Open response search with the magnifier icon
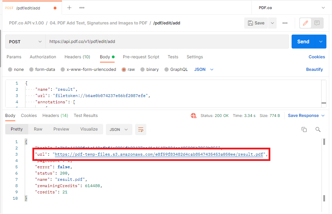Image resolution: width=332 pixels, height=214 pixels. pos(317,129)
